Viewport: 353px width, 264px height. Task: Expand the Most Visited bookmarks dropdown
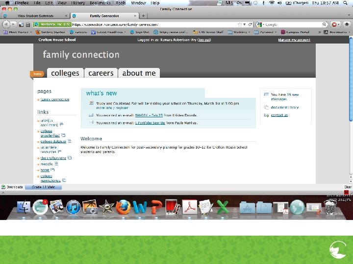[x=18, y=32]
